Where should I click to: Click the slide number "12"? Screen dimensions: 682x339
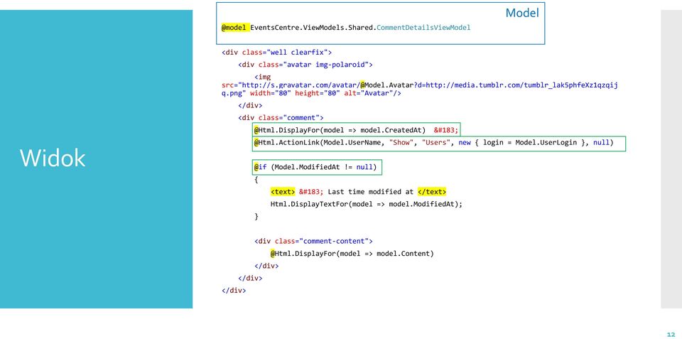pos(671,334)
